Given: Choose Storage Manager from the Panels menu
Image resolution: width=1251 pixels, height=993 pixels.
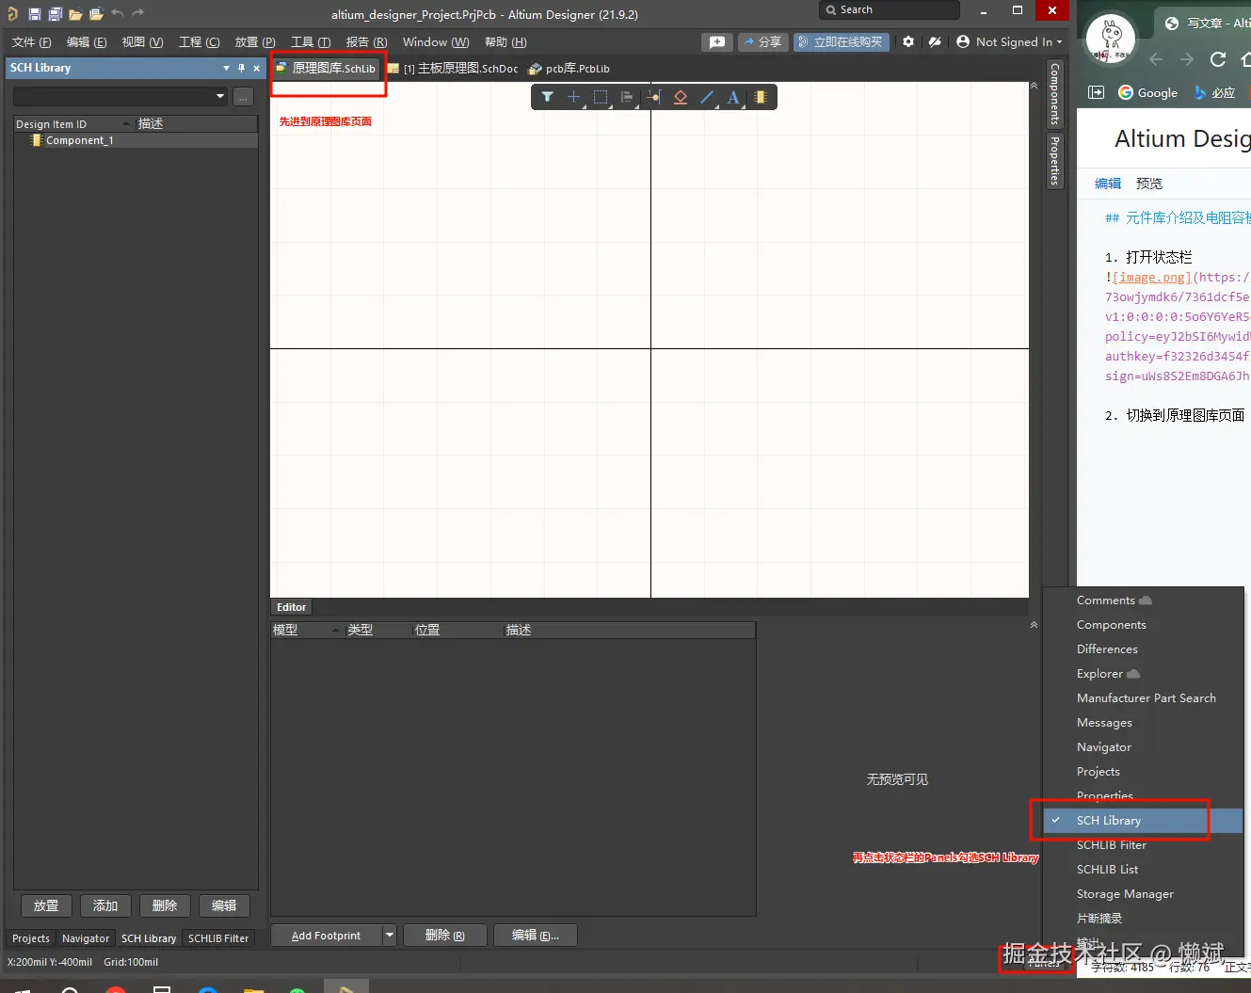Looking at the screenshot, I should tap(1143, 894).
